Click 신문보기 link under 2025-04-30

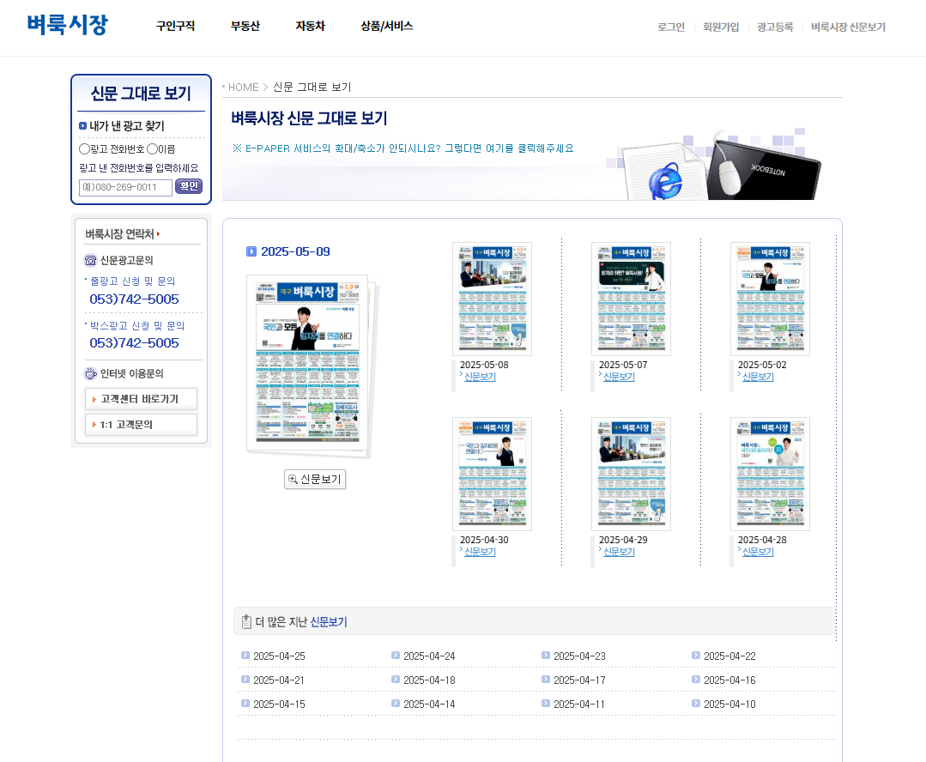point(480,552)
